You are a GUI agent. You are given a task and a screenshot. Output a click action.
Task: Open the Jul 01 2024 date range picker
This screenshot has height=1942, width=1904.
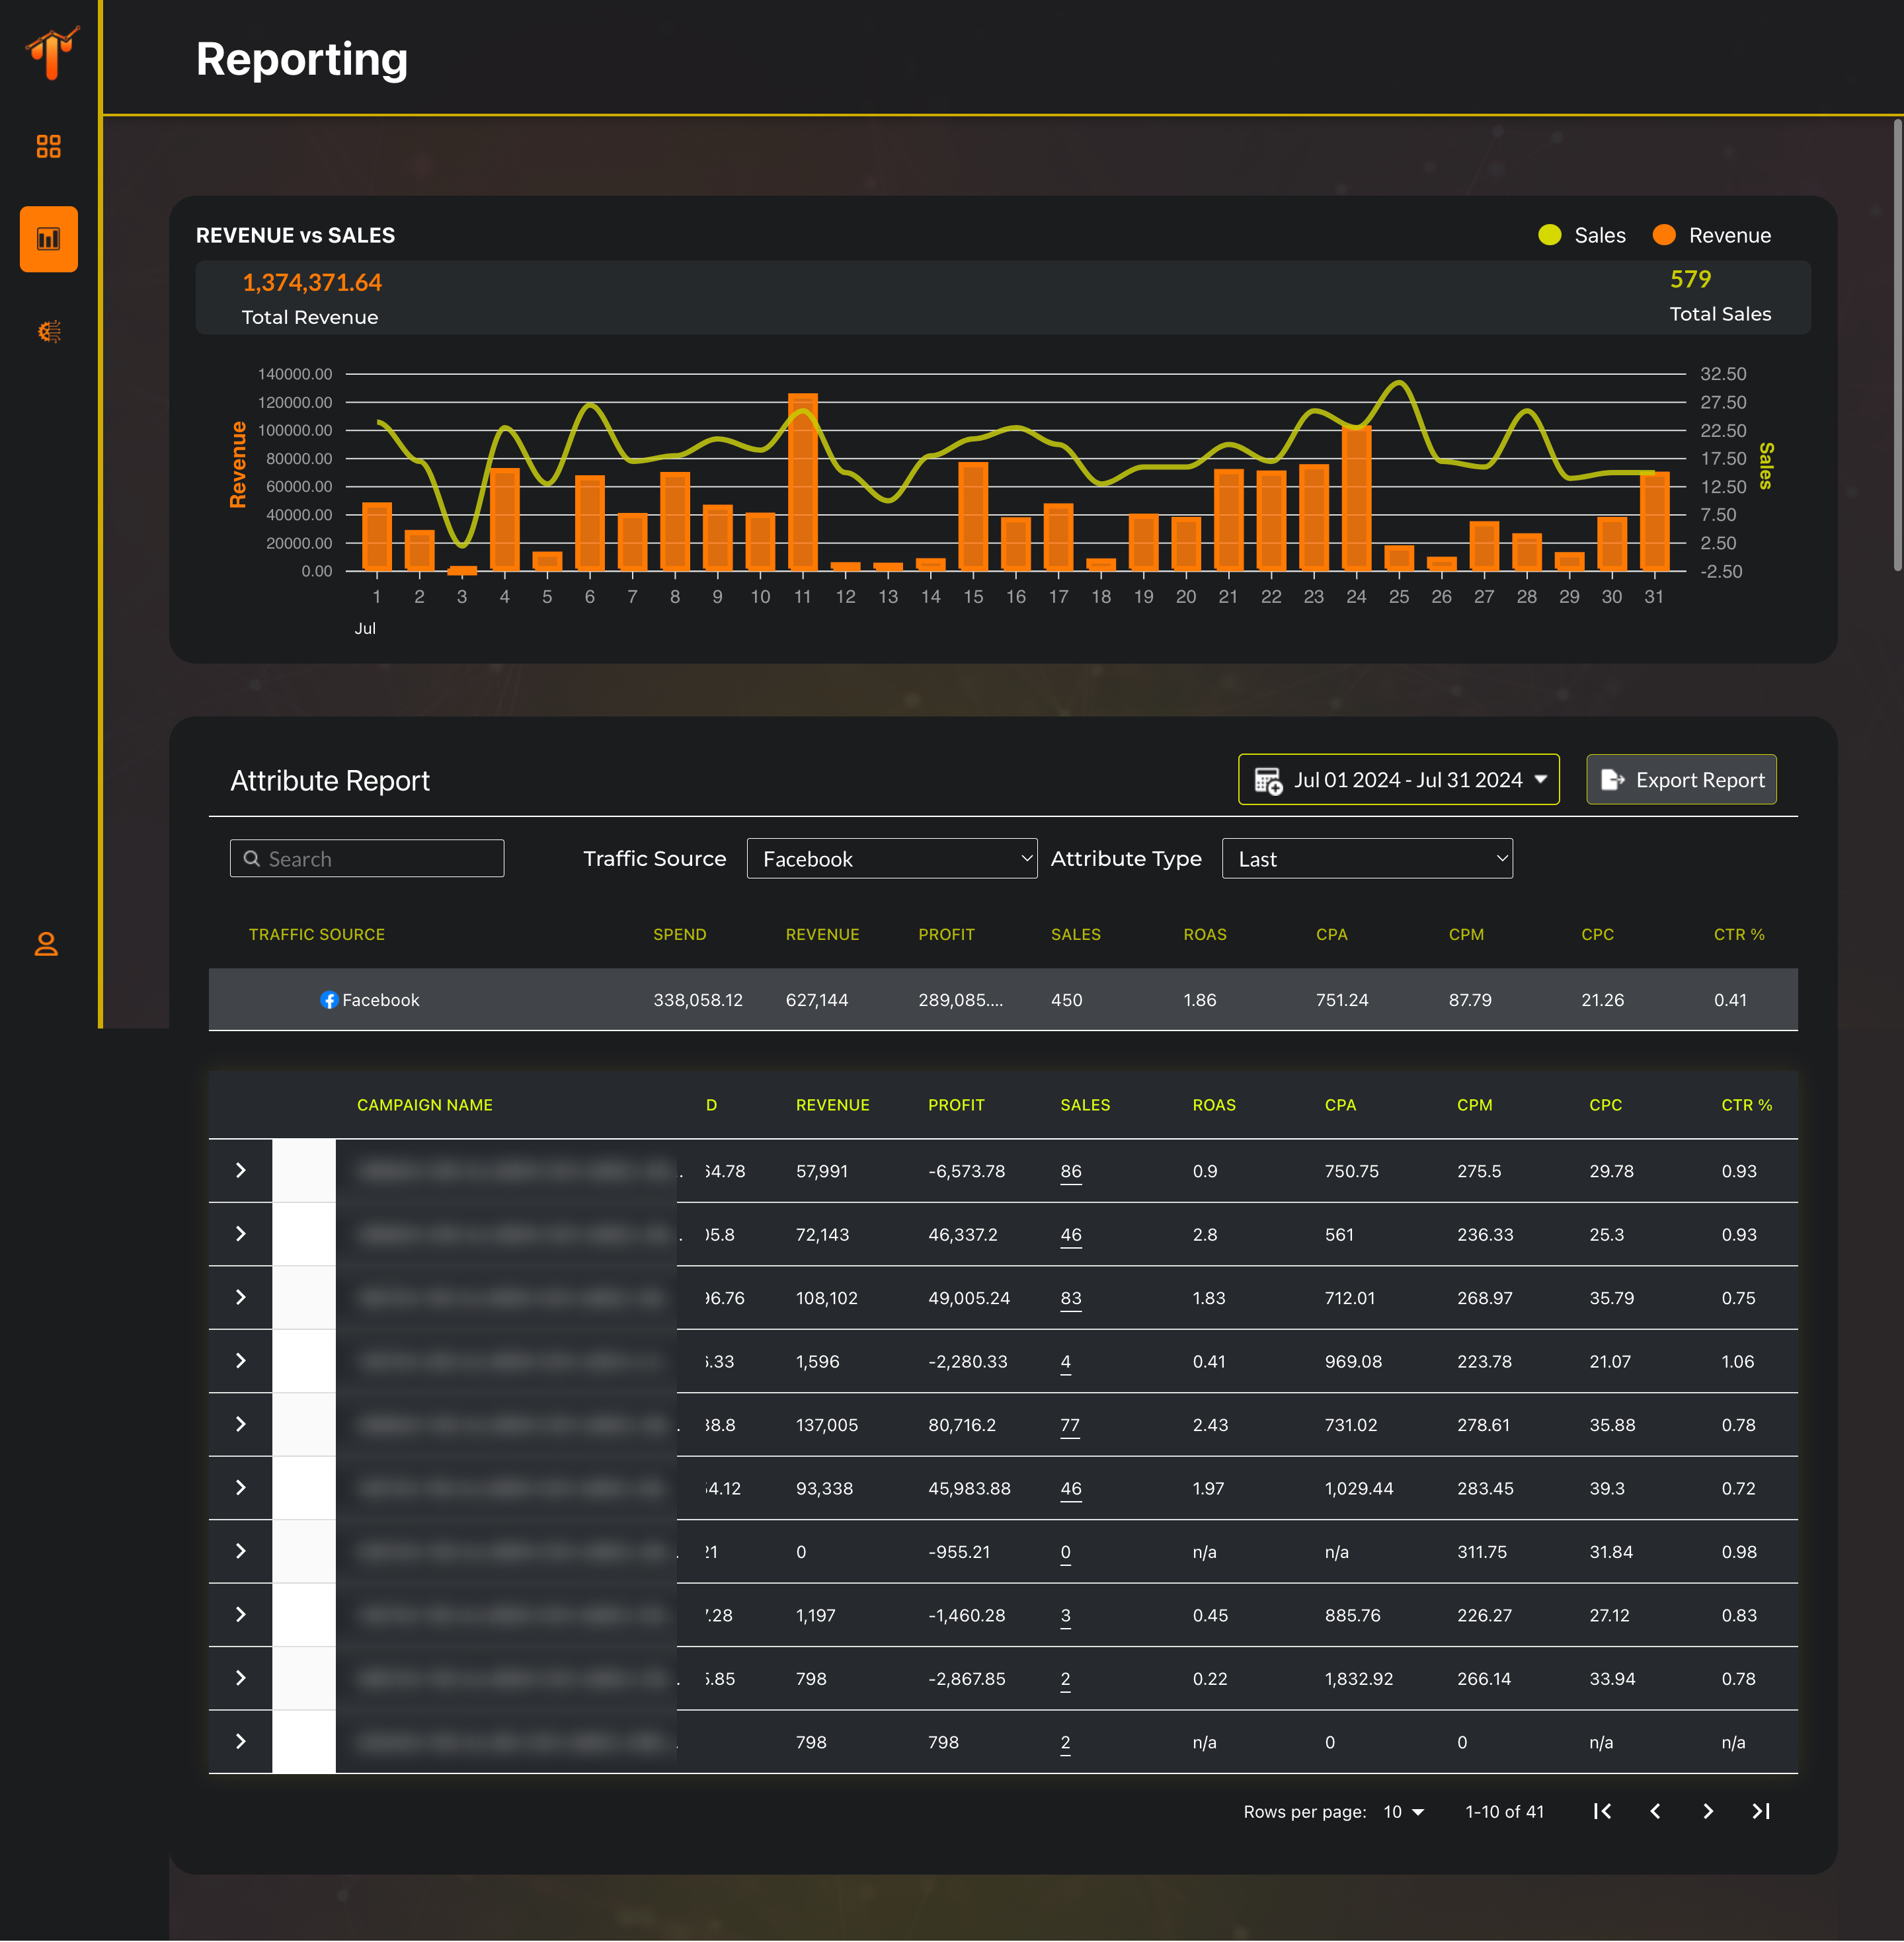pyautogui.click(x=1398, y=780)
